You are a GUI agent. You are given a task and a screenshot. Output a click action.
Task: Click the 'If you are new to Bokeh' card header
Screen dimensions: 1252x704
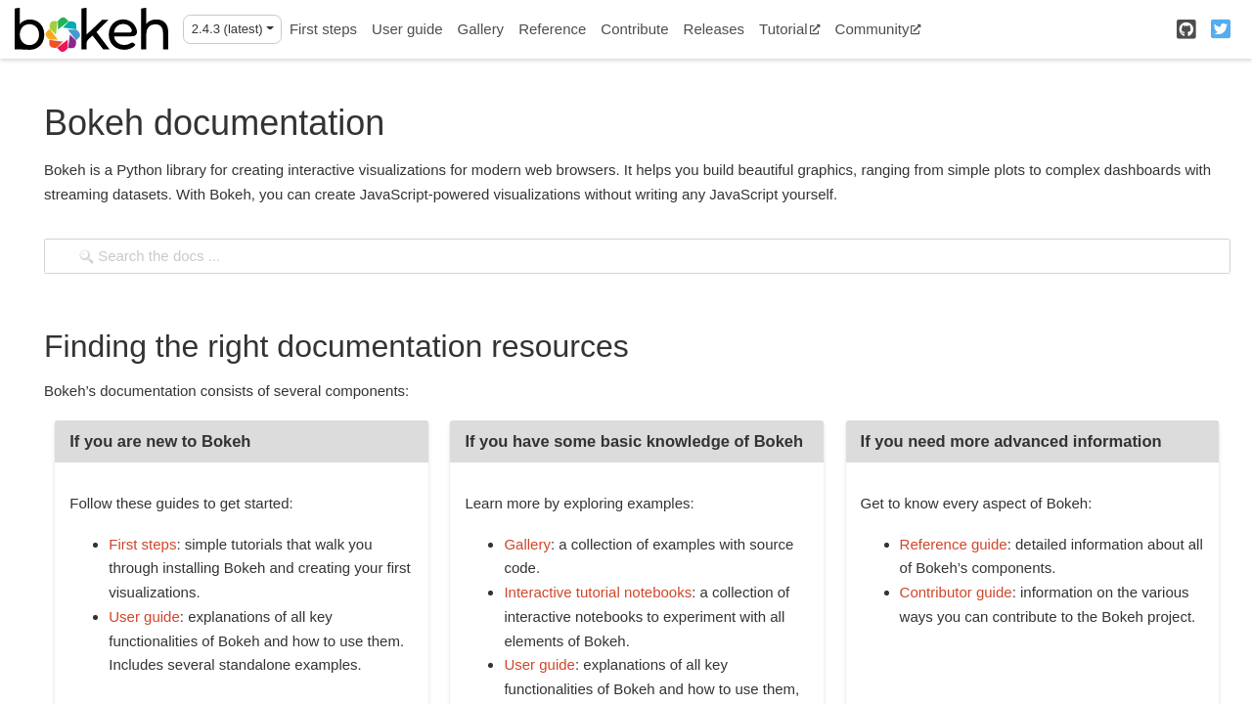point(242,442)
